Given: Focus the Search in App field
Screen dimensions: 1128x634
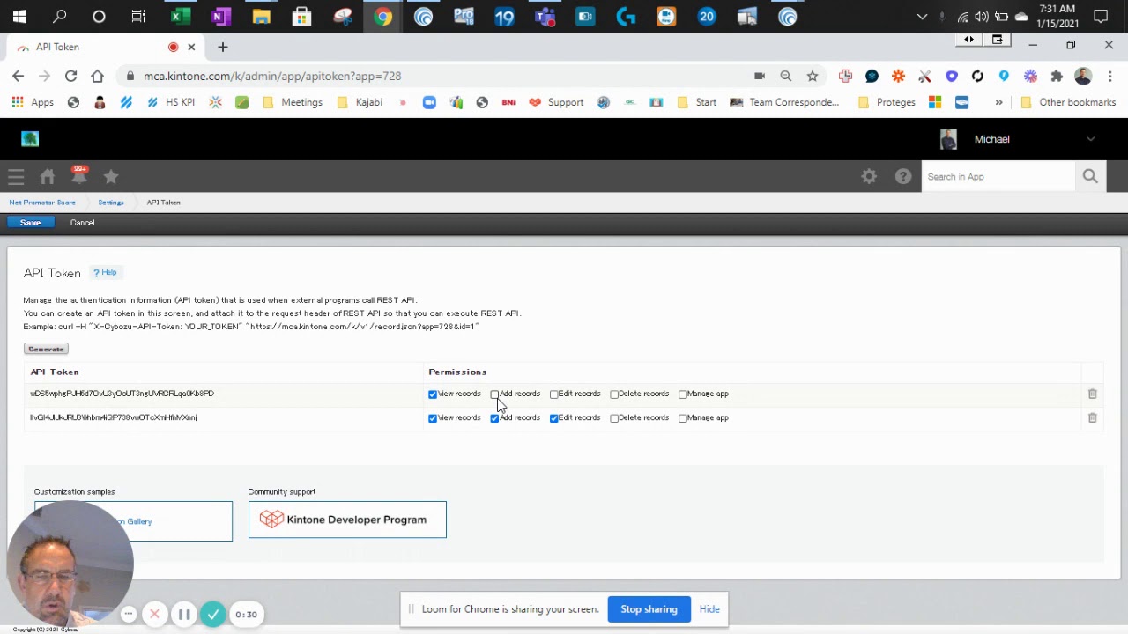Looking at the screenshot, I should 998,177.
